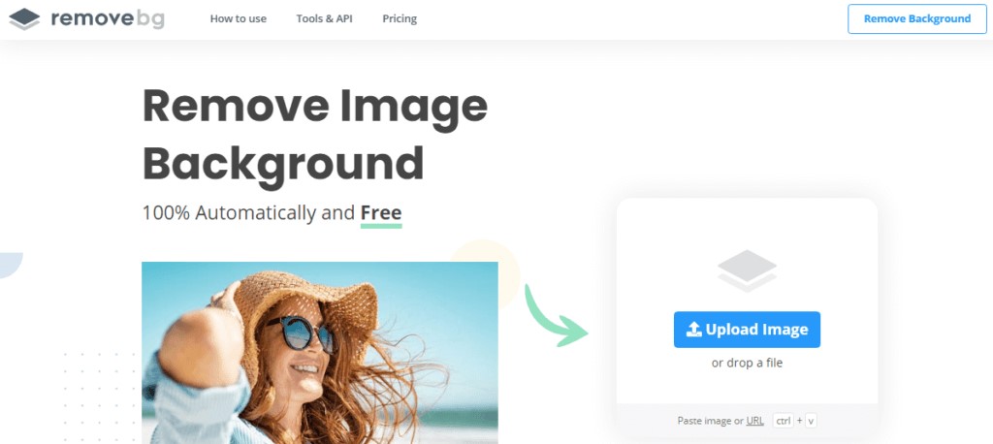993x444 pixels.
Task: Click the "Paste image or" label
Action: click(x=711, y=421)
